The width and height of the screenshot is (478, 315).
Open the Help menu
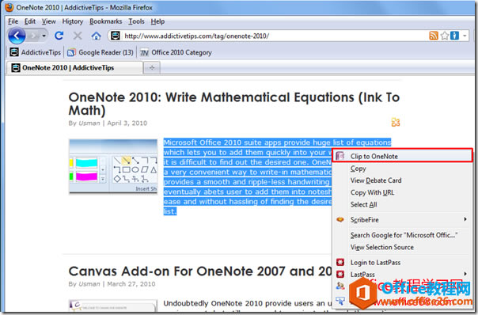[157, 21]
